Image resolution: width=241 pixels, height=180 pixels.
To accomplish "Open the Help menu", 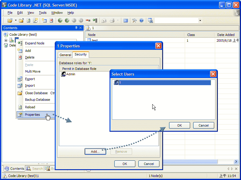I will click(x=71, y=13).
